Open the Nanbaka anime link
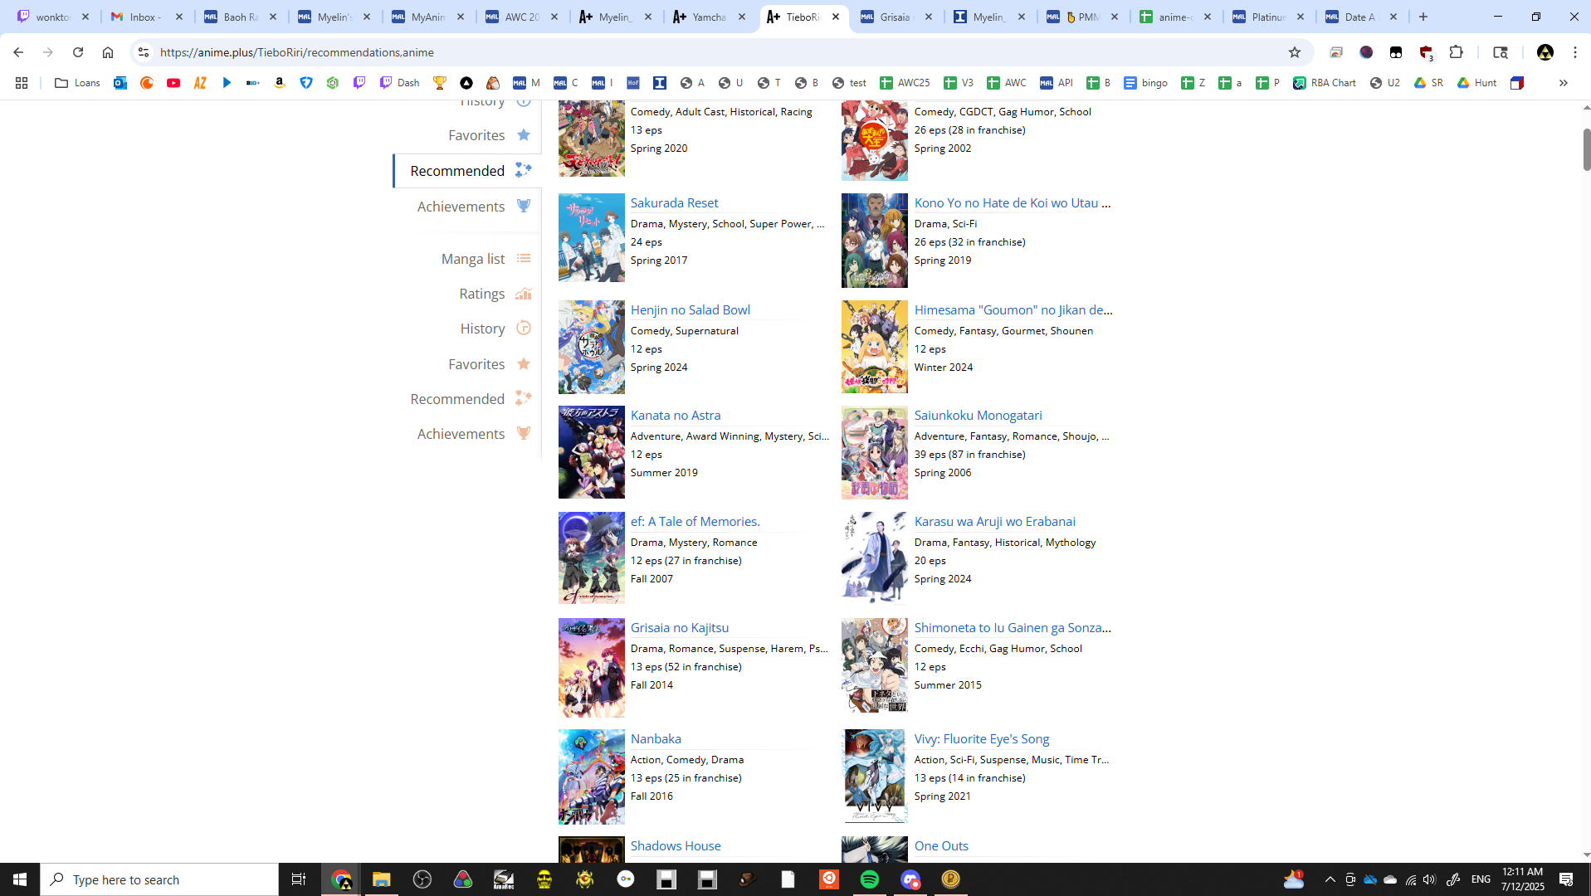Viewport: 1591px width, 896px height. [656, 739]
